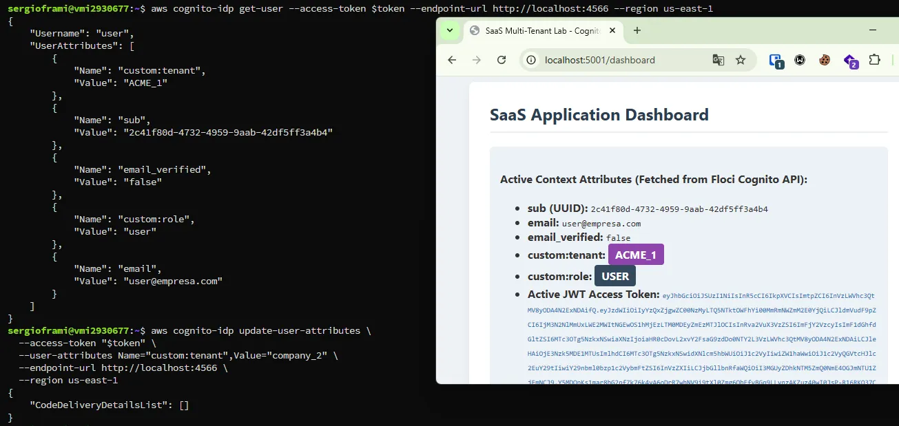Open the cookie extension icon

click(x=825, y=60)
